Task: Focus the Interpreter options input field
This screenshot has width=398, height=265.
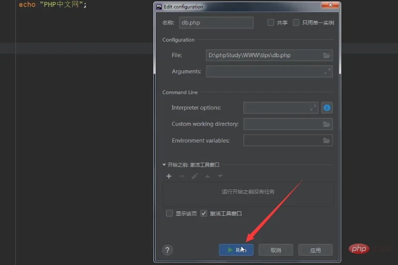Action: [281, 108]
